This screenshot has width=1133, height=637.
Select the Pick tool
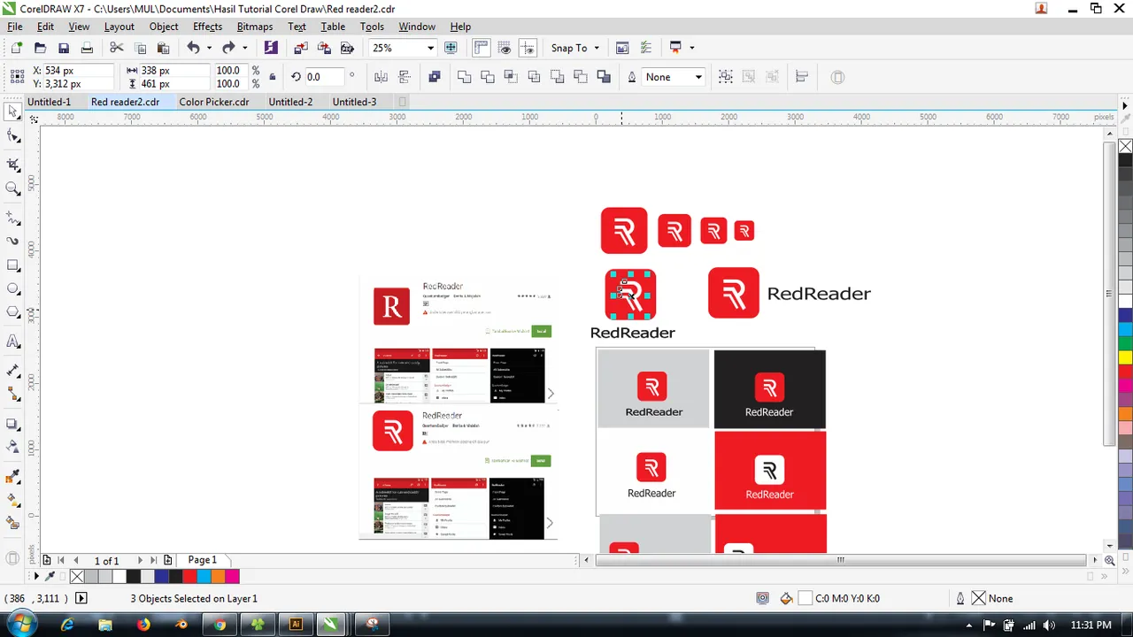(x=12, y=111)
